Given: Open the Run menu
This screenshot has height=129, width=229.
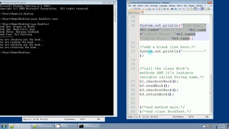Looking at the screenshot, I should coord(185,6).
